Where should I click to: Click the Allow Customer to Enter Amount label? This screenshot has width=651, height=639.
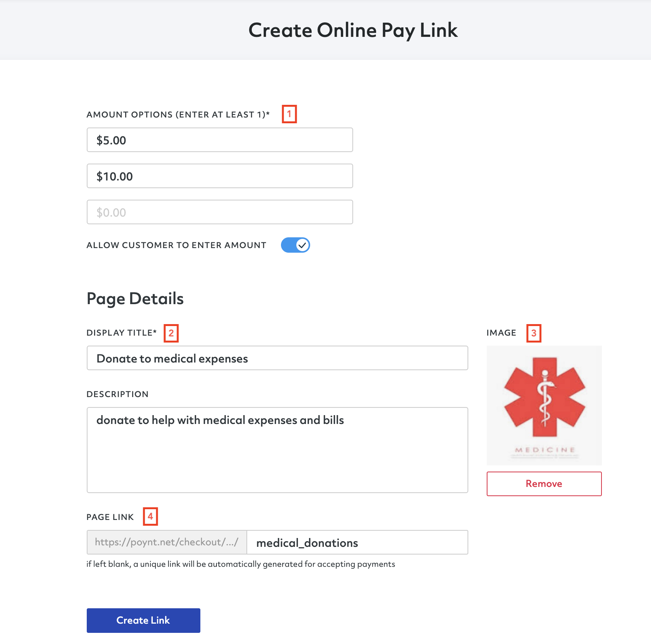pyautogui.click(x=176, y=245)
